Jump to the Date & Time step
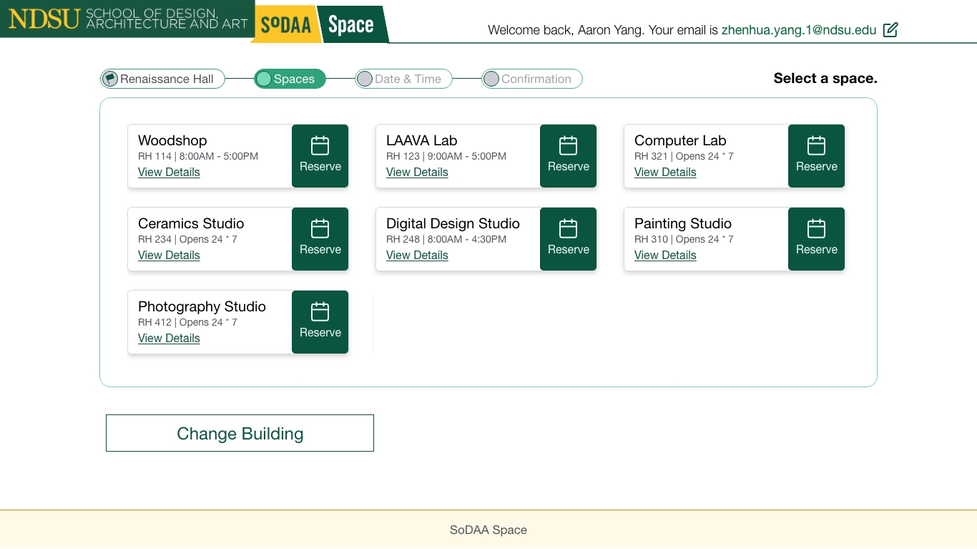The width and height of the screenshot is (977, 549). pos(403,79)
